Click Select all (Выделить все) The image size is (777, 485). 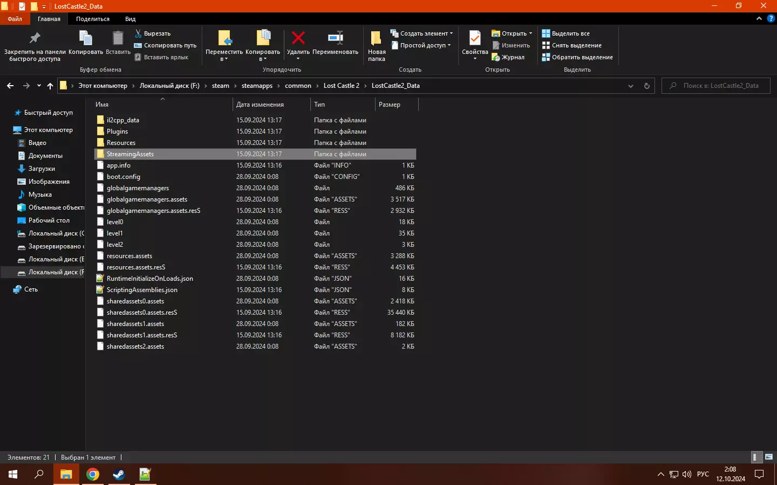click(566, 33)
